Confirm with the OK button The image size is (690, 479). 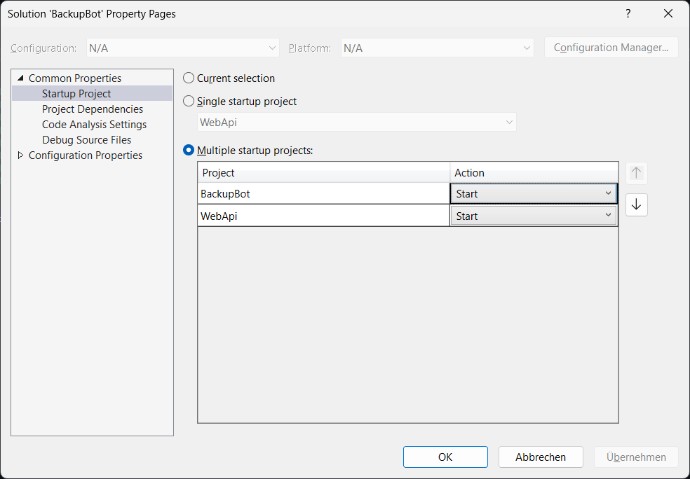coord(445,457)
